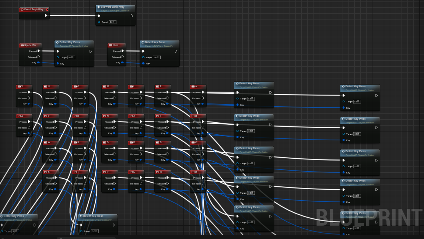
Task: Select the A key event keyboard icon
Action: click(193, 87)
